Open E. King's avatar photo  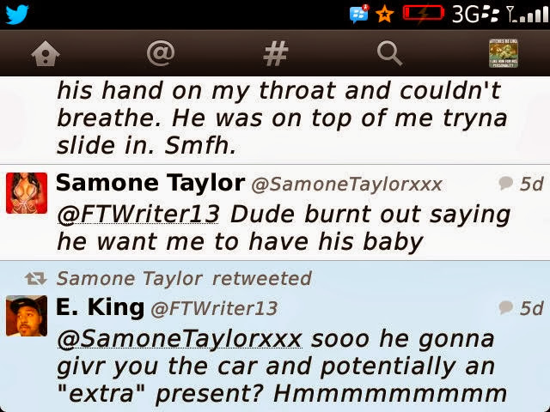coord(27,316)
